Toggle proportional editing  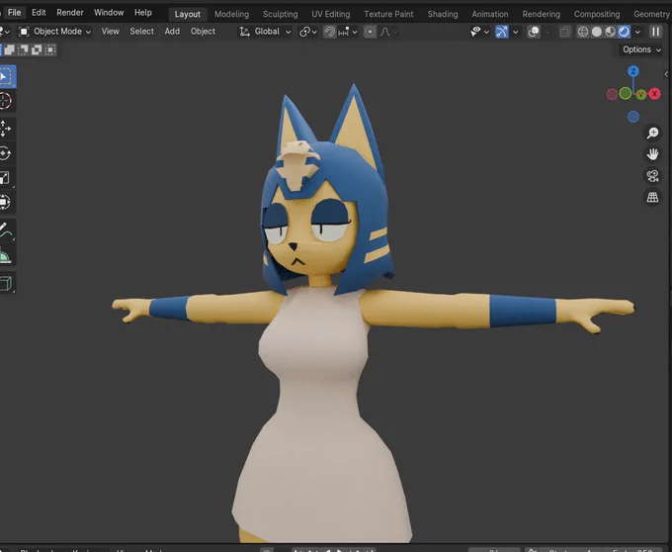coord(370,32)
